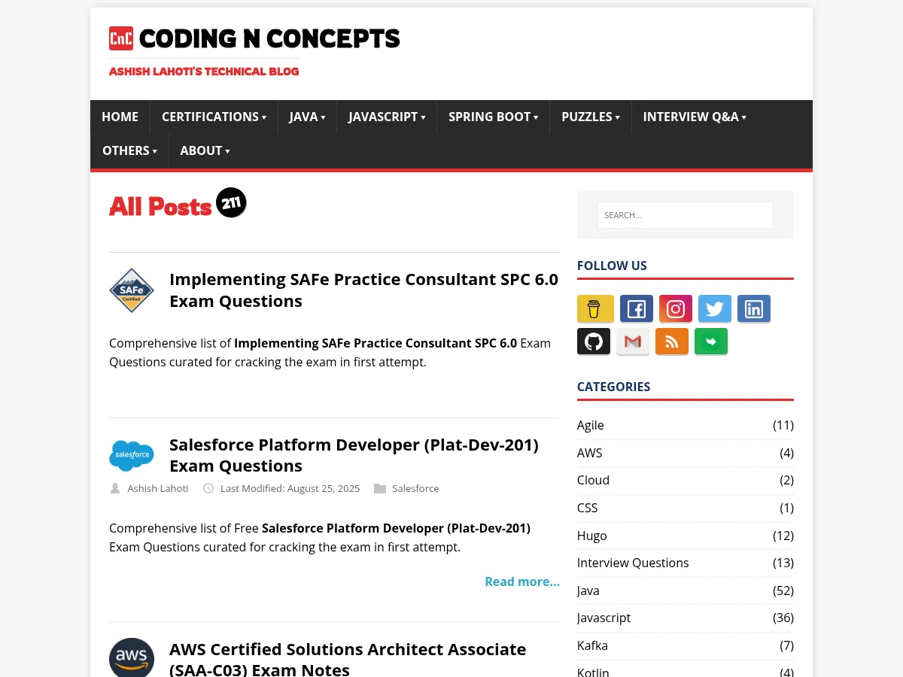Click the Twitter follow icon

(714, 308)
